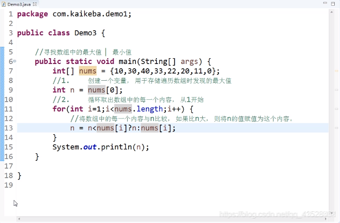Screen dimensions: 340x223
Task: Click the horizontal scrollbar right arrow
Action: [326, 219]
